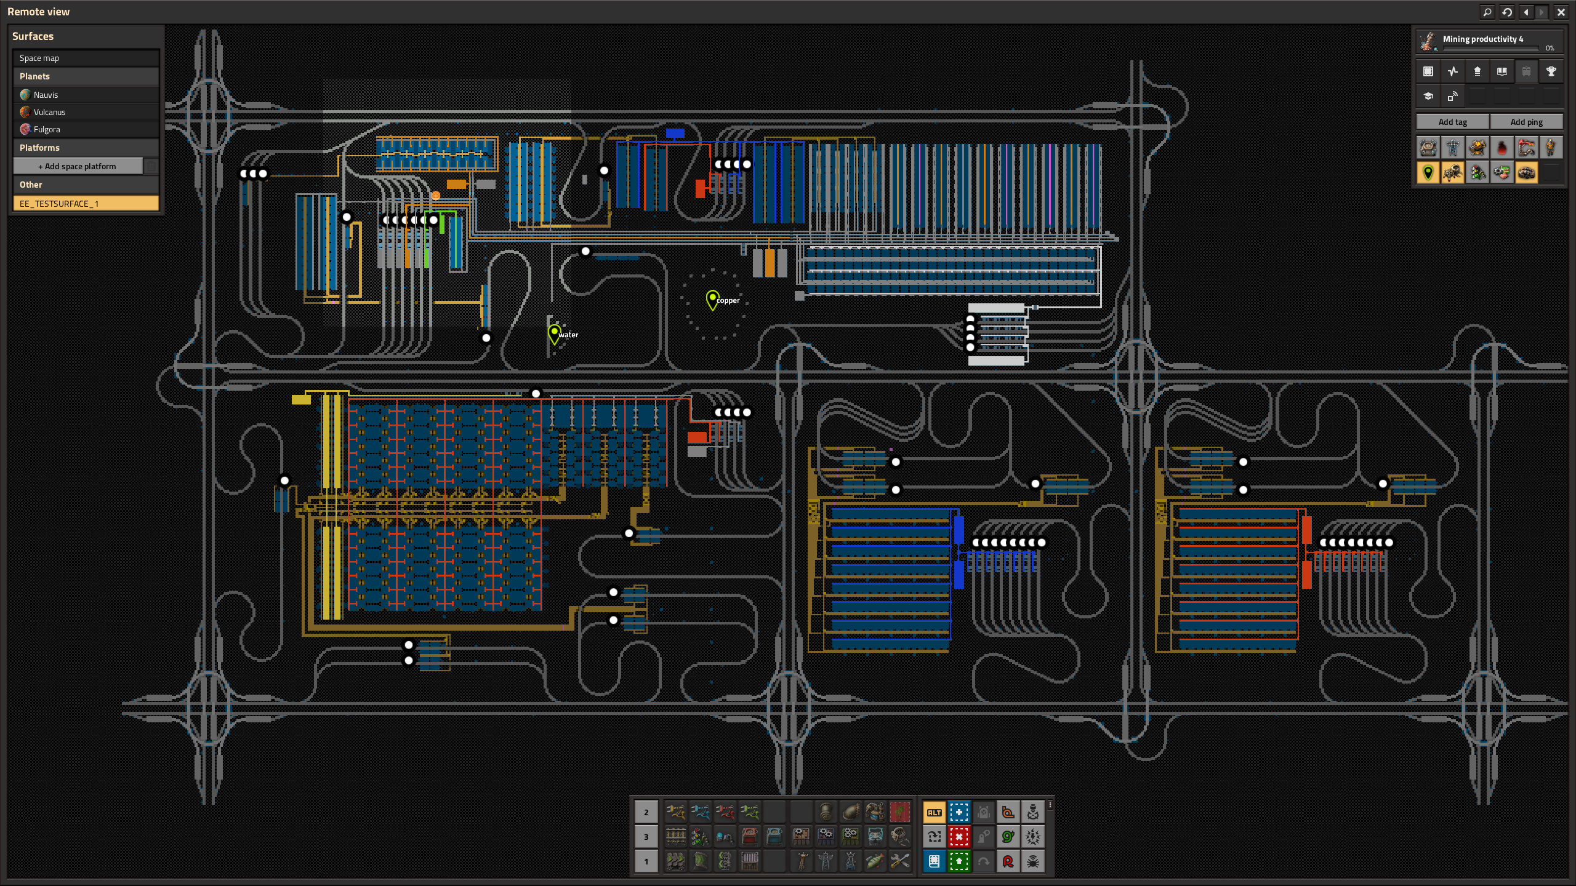
Task: Open tips and tricks graduation cap
Action: click(x=1428, y=96)
